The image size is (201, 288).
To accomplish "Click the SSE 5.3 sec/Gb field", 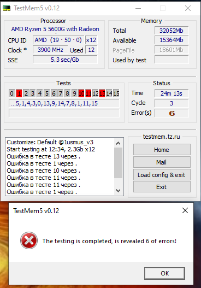I will tap(65, 60).
